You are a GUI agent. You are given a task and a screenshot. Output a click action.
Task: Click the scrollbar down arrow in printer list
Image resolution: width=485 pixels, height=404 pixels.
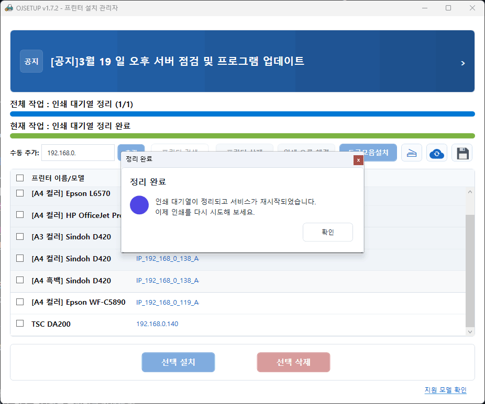coord(470,331)
